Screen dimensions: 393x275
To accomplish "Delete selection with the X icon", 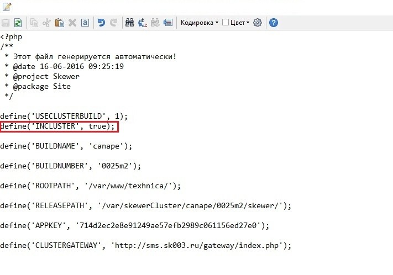I will pos(72,23).
